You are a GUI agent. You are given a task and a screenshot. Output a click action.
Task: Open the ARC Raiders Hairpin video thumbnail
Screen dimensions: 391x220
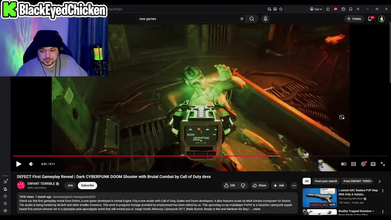coord(320,198)
